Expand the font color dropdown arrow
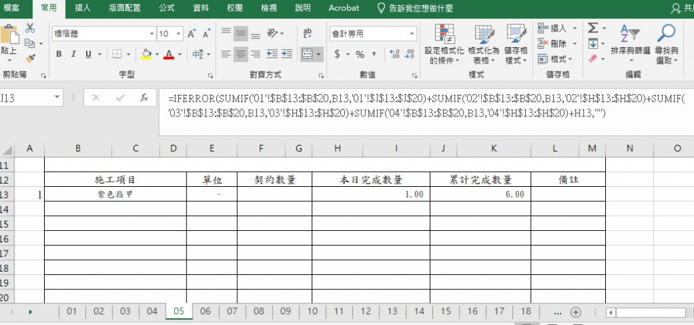 click(x=180, y=54)
